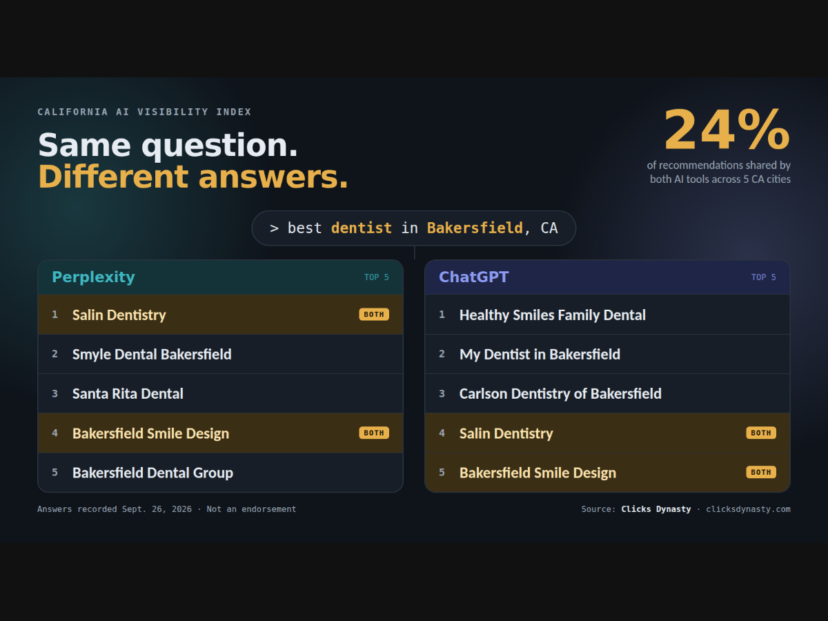Select Smyle Dental Bakersfield row

[x=220, y=354]
